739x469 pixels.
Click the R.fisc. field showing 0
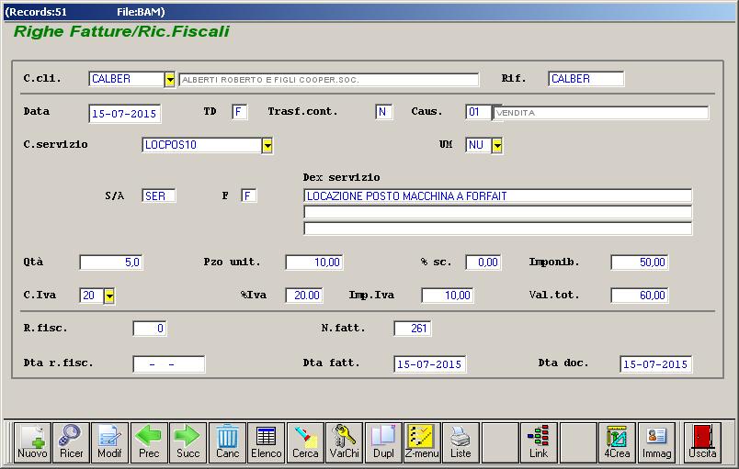pyautogui.click(x=150, y=329)
